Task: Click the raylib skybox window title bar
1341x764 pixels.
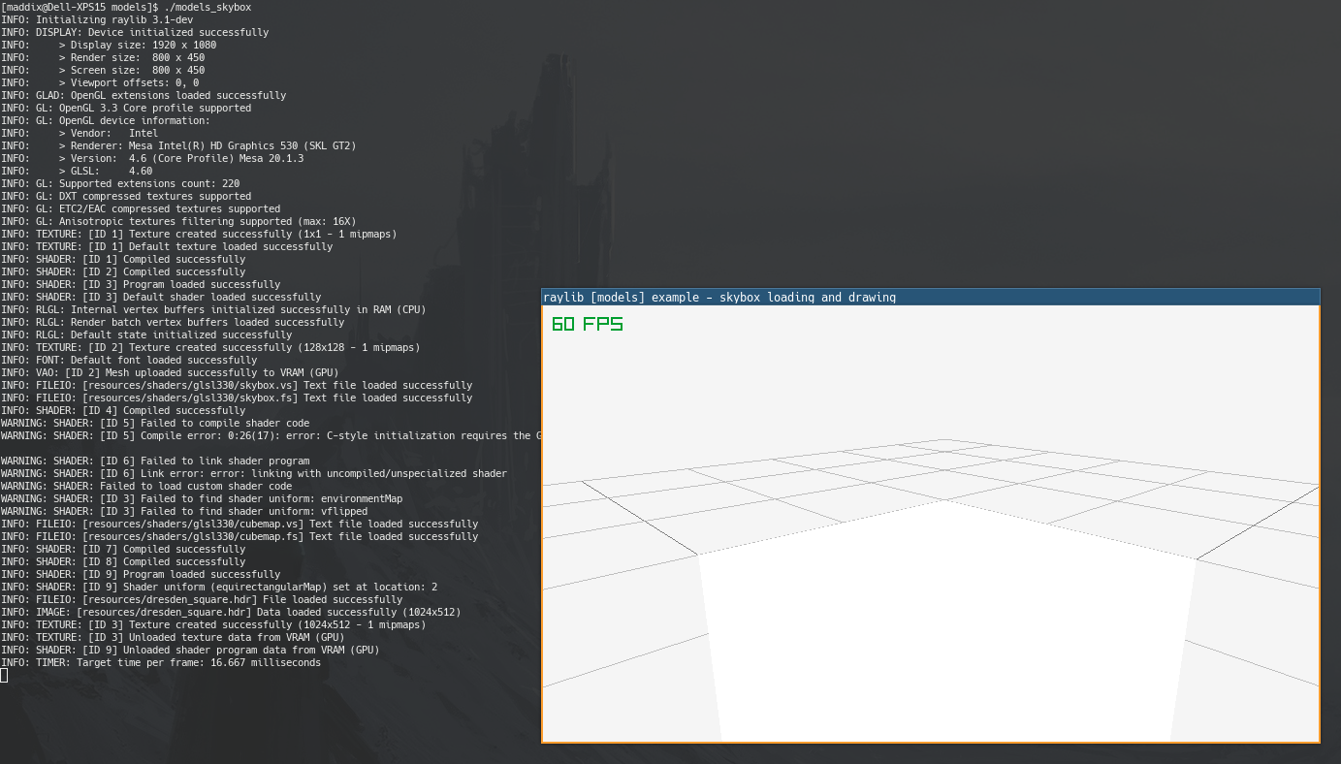Action: (x=718, y=297)
